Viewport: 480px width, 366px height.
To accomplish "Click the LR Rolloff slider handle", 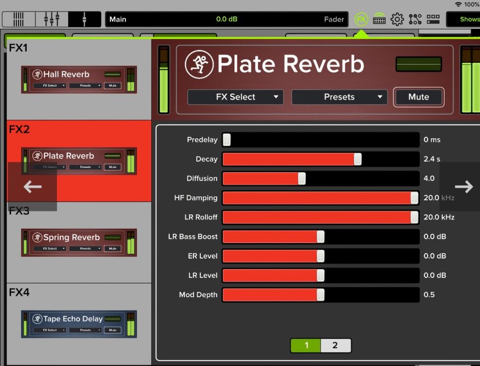I will [414, 217].
